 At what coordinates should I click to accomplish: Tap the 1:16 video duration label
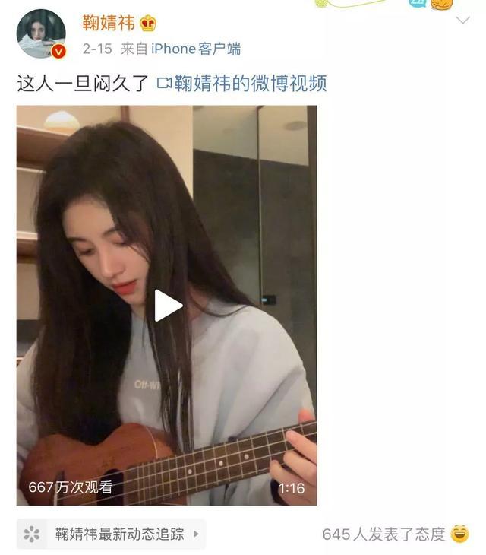[292, 488]
